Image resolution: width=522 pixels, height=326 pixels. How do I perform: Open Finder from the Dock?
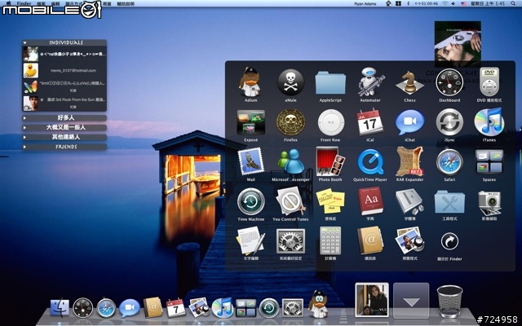[60, 308]
